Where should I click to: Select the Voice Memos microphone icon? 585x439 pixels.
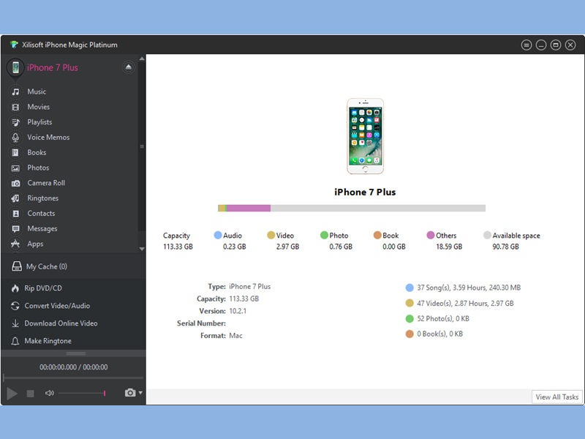pos(15,138)
